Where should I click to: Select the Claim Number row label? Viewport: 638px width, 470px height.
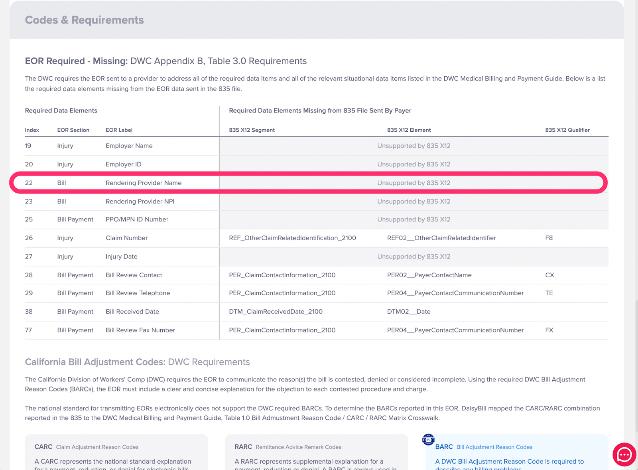(126, 238)
